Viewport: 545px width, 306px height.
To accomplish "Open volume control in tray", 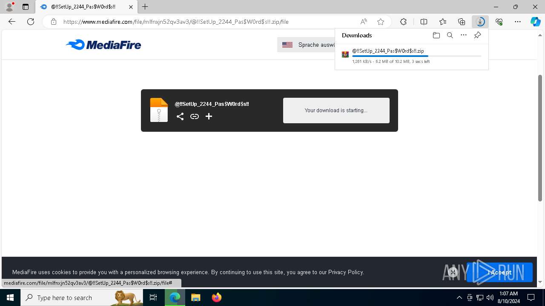I will (490, 297).
